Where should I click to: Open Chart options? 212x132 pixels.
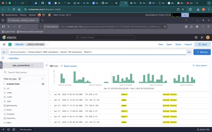click(x=200, y=66)
